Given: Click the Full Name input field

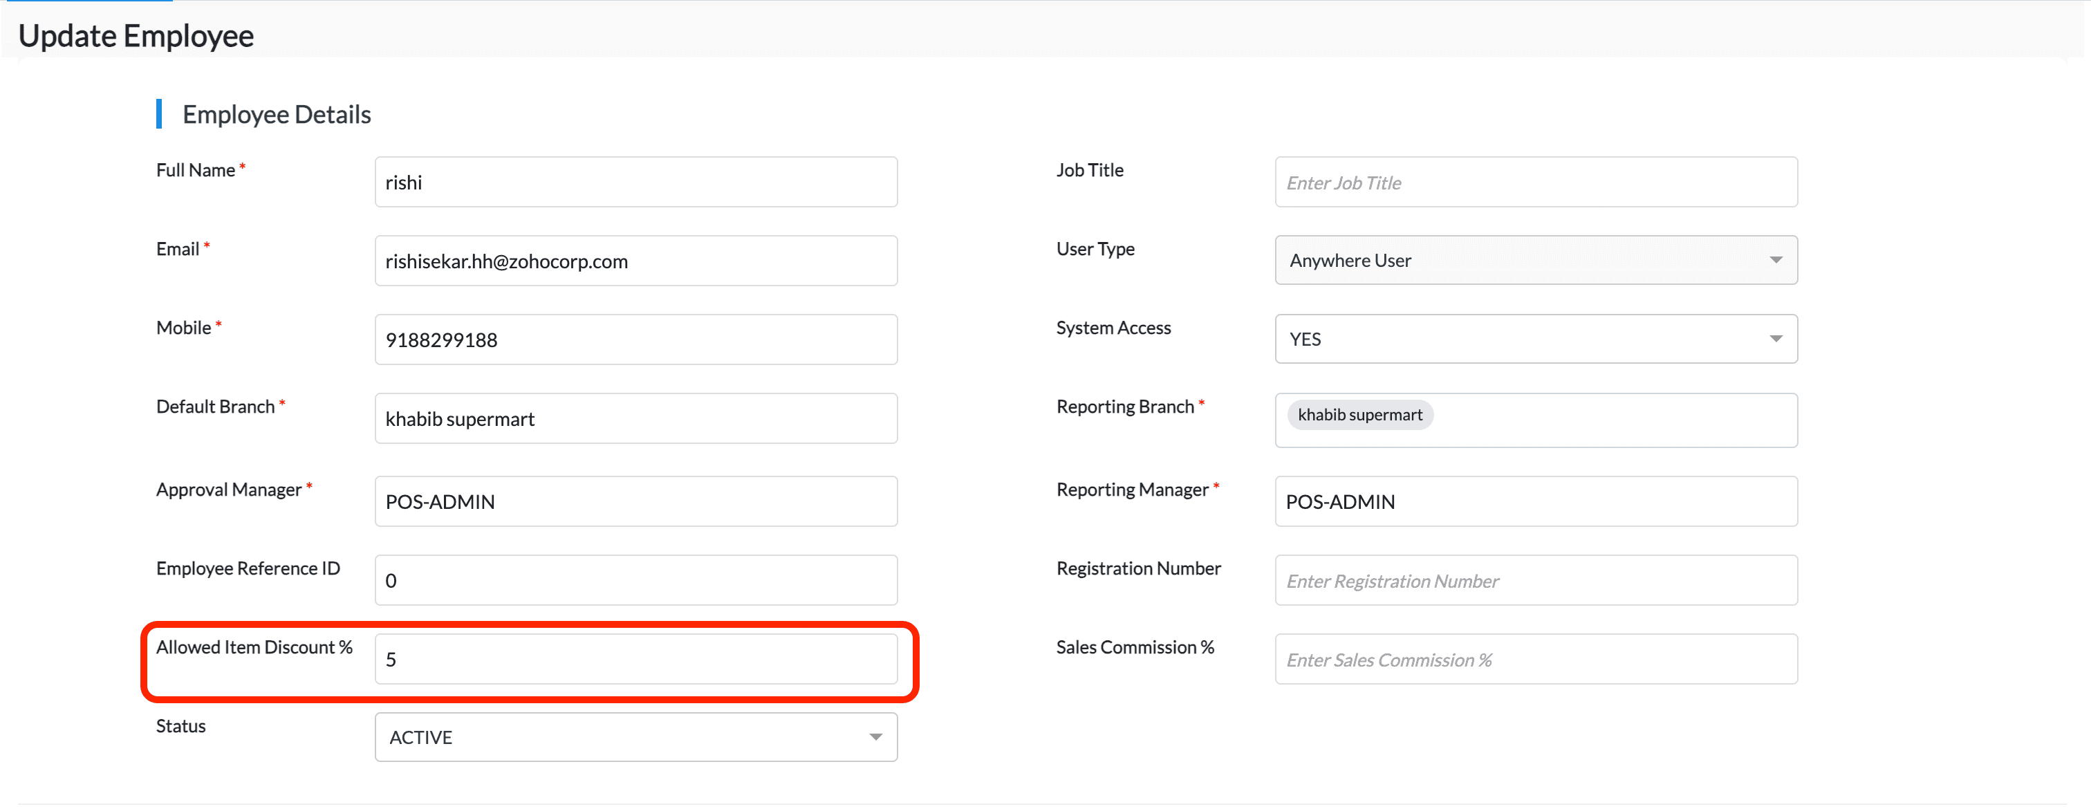Looking at the screenshot, I should click(x=635, y=182).
